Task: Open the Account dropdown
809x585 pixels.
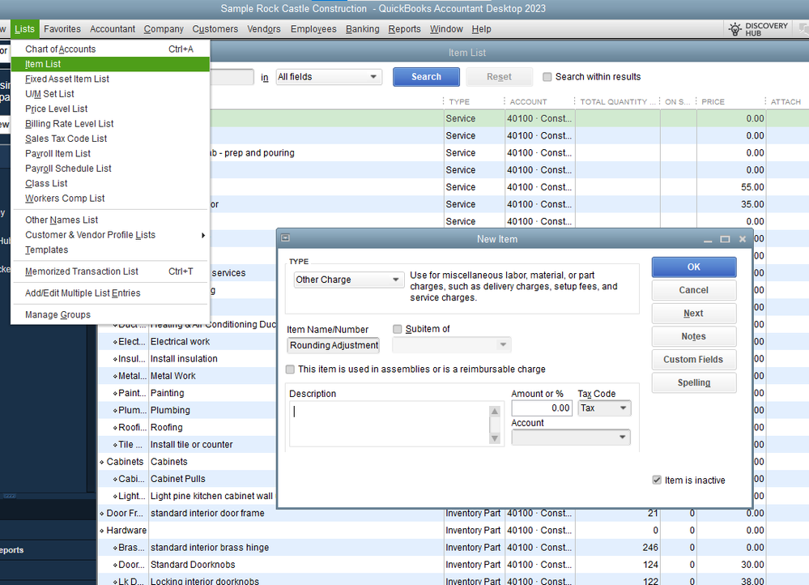Action: coord(571,438)
